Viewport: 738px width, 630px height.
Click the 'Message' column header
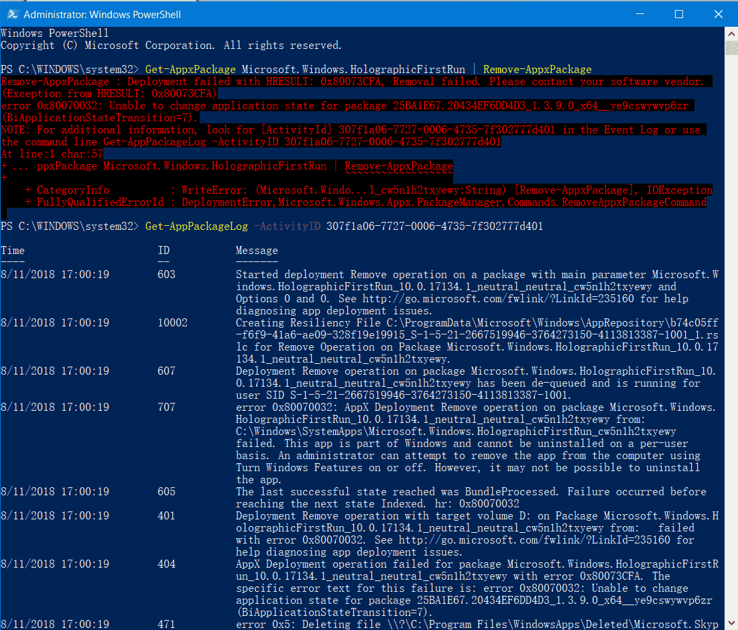click(x=257, y=250)
